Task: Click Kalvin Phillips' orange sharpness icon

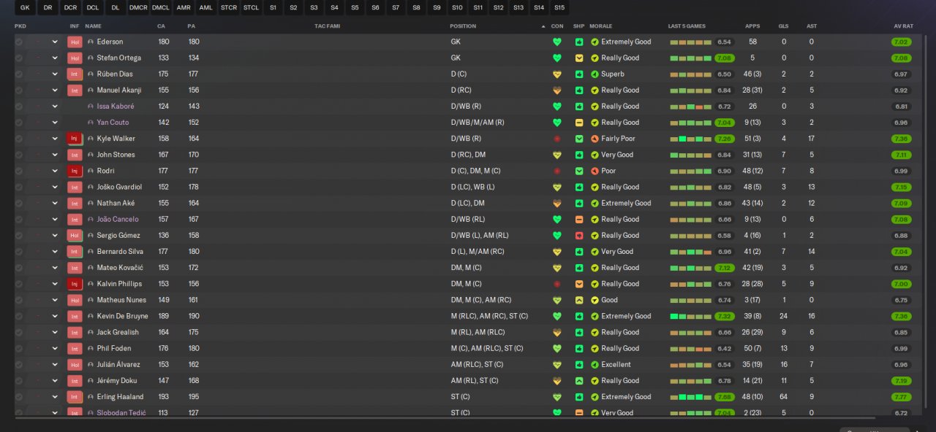Action: coord(579,284)
